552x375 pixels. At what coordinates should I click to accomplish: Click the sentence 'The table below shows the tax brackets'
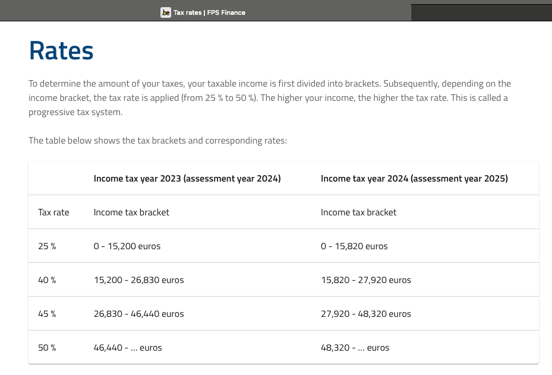click(x=157, y=141)
